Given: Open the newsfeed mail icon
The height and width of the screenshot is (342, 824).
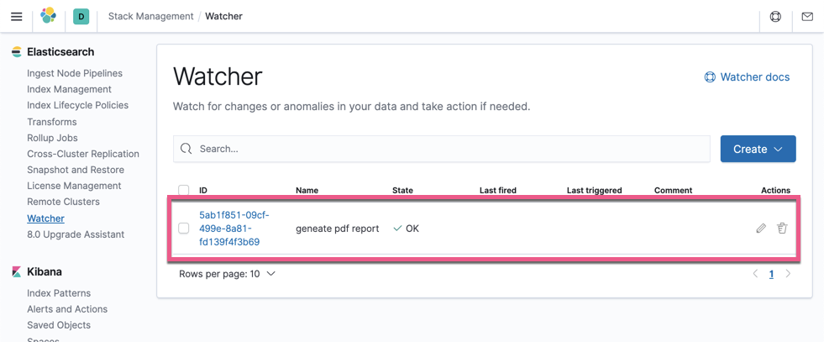Looking at the screenshot, I should tap(807, 16).
